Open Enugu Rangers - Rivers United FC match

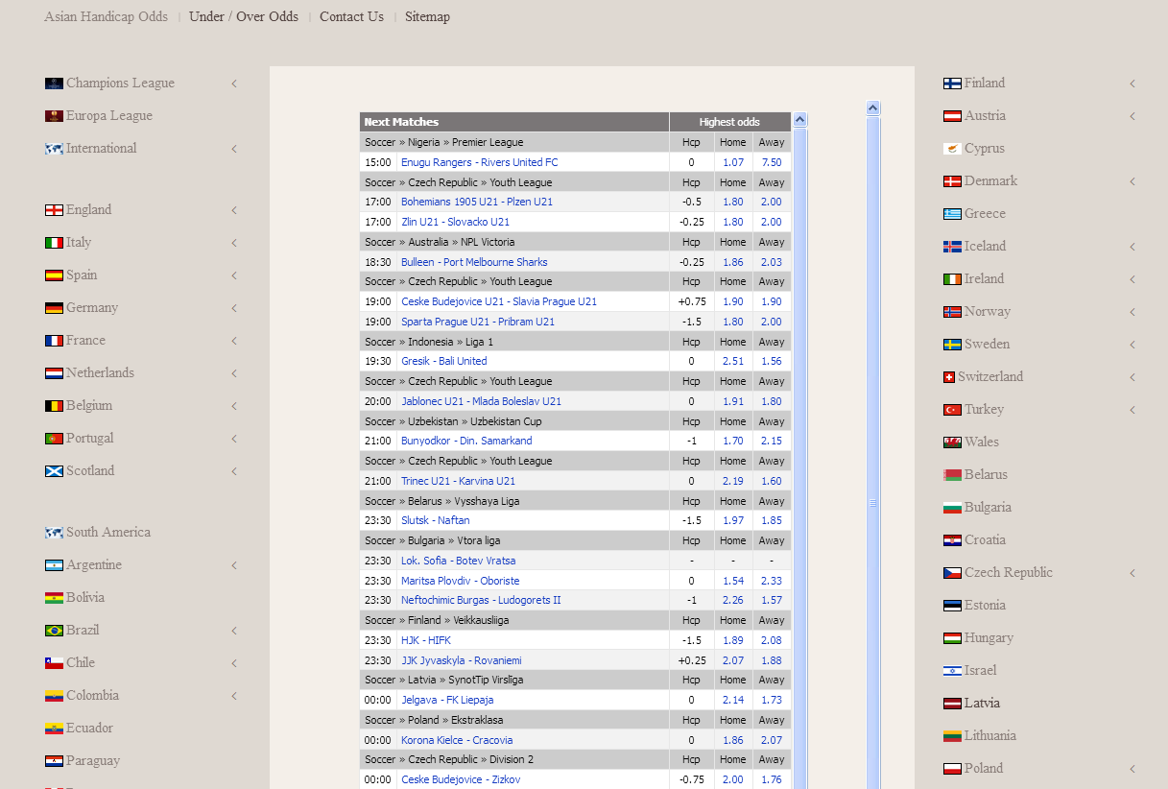click(x=479, y=162)
